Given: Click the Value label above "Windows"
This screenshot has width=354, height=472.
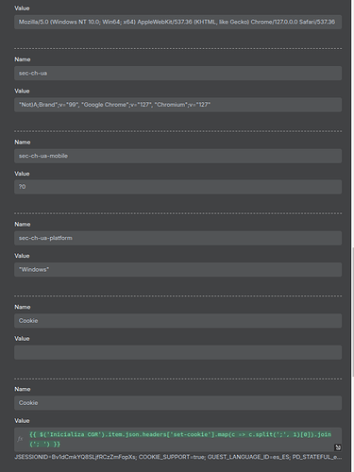Looking at the screenshot, I should (x=22, y=256).
